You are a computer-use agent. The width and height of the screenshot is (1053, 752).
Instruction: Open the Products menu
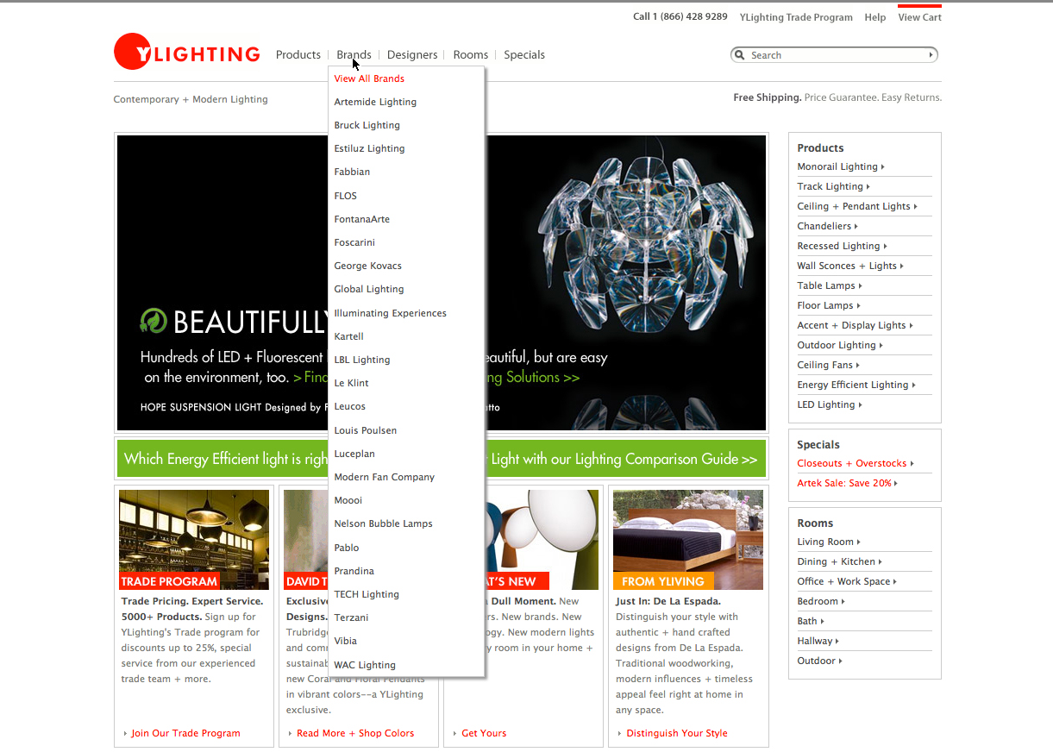298,54
